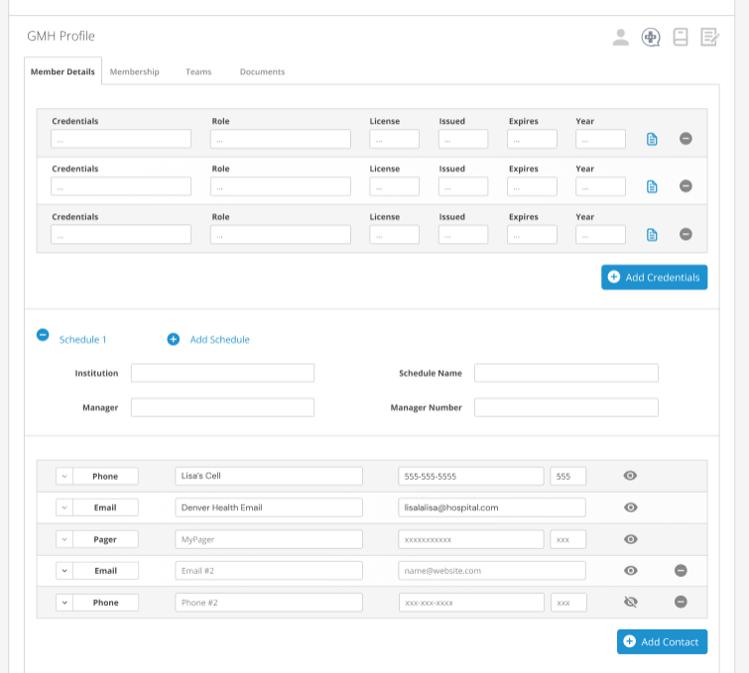Click the book icon in header
This screenshot has width=749, height=673.
[x=681, y=38]
